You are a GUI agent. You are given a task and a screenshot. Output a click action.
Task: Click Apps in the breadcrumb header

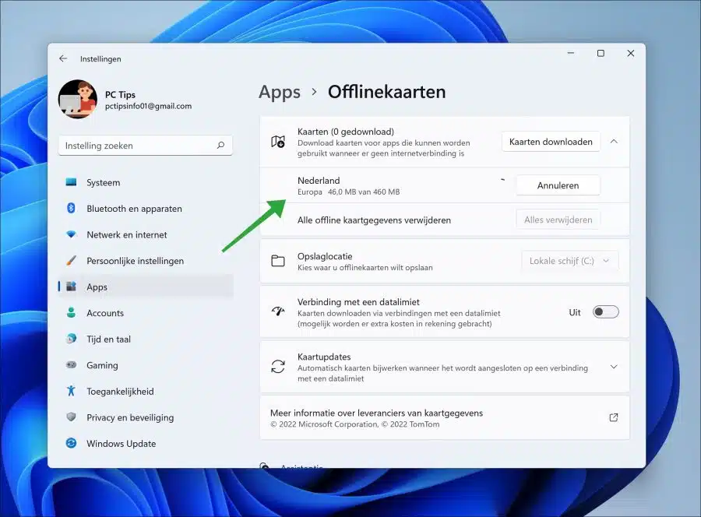tap(280, 92)
